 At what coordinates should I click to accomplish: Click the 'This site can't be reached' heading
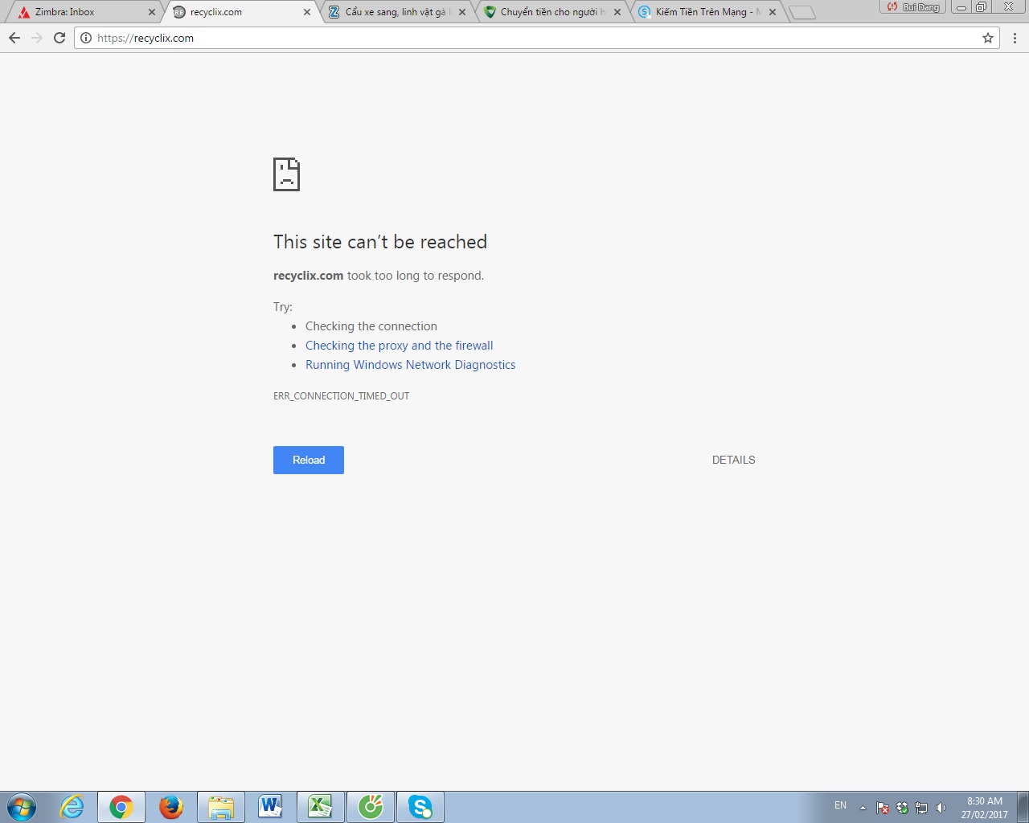[x=380, y=242]
